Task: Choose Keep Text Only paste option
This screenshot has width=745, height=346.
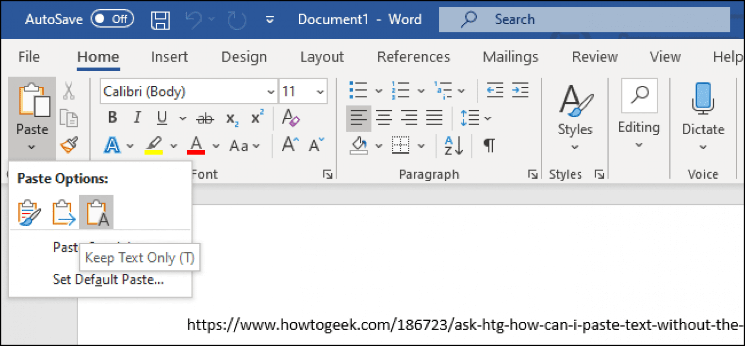Action: pos(97,212)
